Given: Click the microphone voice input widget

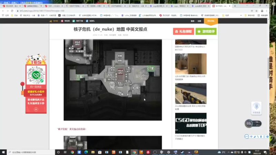Looking at the screenshot, I should (x=256, y=108).
